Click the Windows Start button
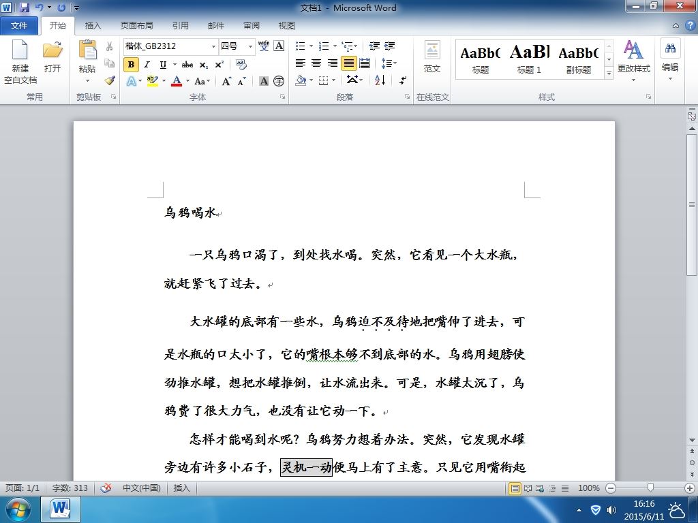The image size is (698, 523). (18, 509)
